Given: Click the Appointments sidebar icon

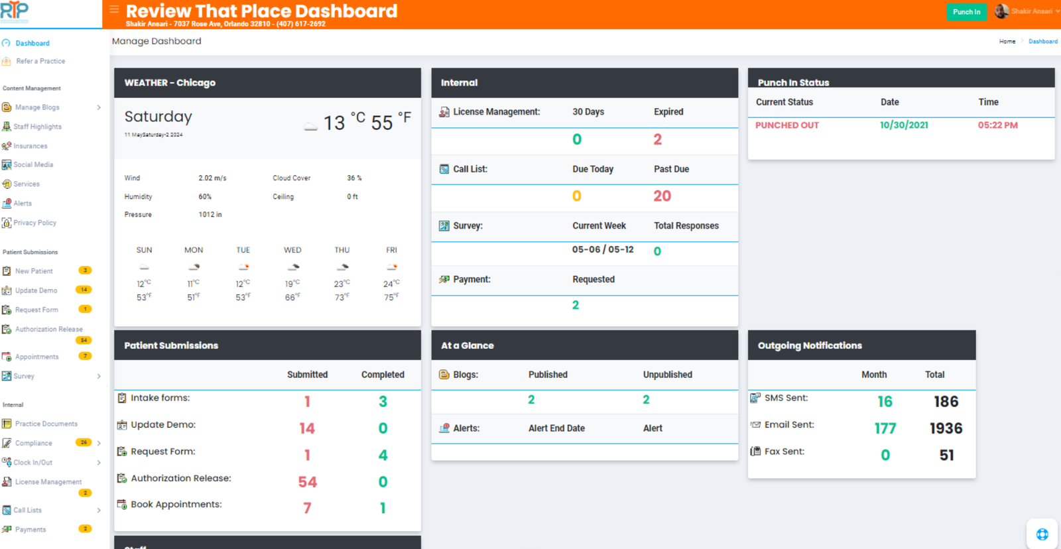Looking at the screenshot, I should coord(7,357).
